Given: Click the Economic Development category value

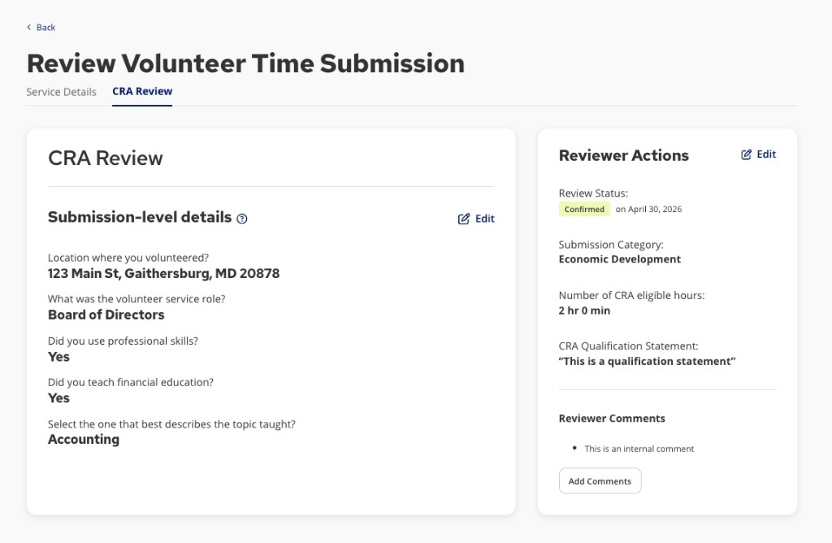Looking at the screenshot, I should pyautogui.click(x=619, y=259).
